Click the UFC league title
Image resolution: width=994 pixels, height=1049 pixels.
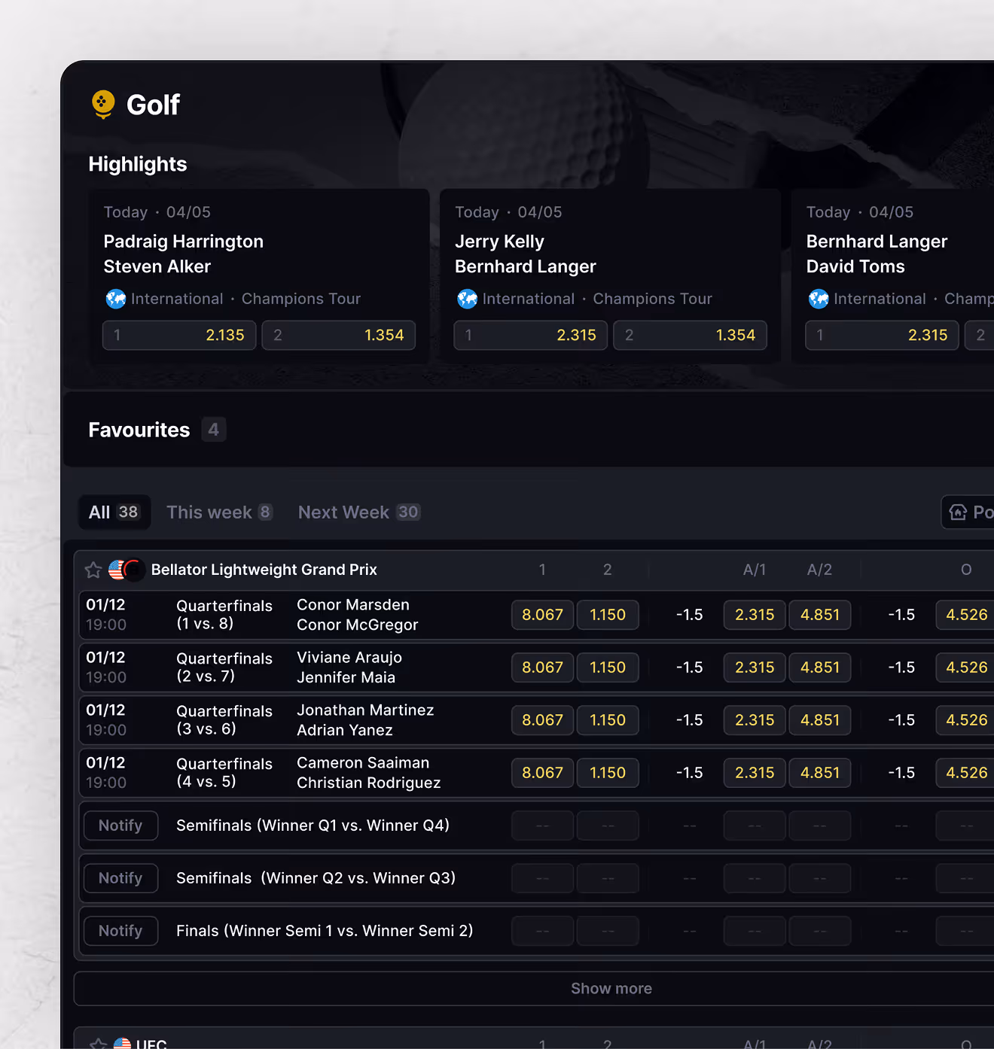click(151, 1043)
